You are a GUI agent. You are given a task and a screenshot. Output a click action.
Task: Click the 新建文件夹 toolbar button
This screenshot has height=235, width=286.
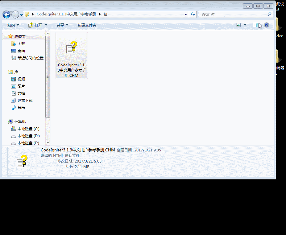87,25
